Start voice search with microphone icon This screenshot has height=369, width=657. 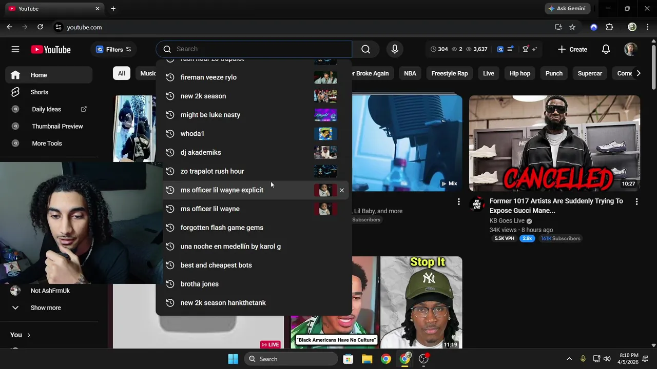[x=395, y=49]
